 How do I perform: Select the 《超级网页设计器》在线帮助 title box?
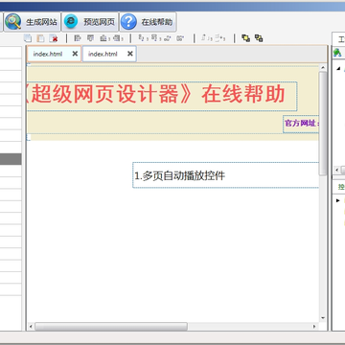coord(162,96)
